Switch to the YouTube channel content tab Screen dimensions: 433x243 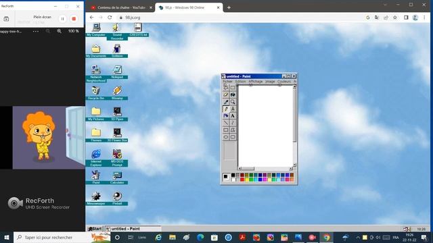121,7
